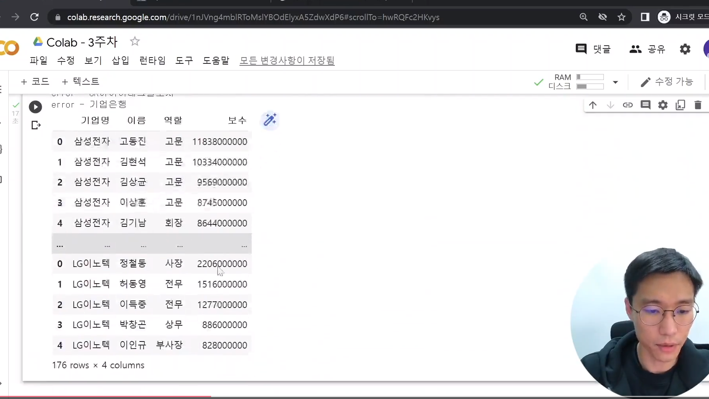Click the name 김현석
Viewport: 709px width, 399px height.
(133, 162)
